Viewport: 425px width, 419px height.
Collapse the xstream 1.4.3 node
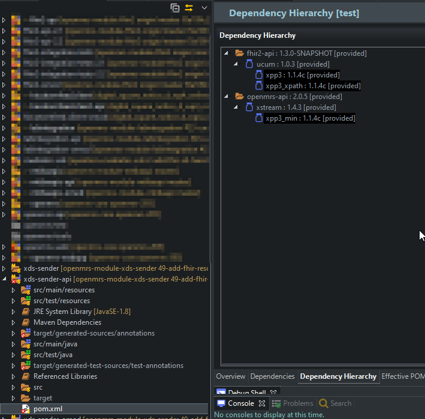(x=236, y=107)
